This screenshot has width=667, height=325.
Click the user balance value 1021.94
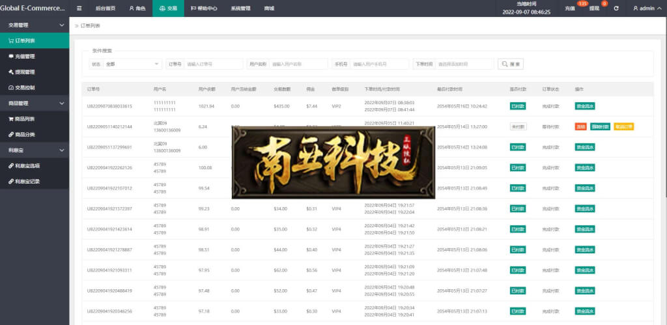pyautogui.click(x=206, y=106)
